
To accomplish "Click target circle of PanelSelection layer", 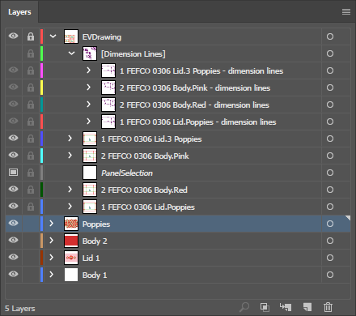I will [330, 173].
